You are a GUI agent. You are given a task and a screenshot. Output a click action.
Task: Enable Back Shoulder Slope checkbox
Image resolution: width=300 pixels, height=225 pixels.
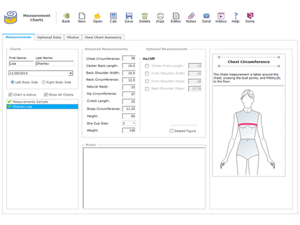coord(147,89)
